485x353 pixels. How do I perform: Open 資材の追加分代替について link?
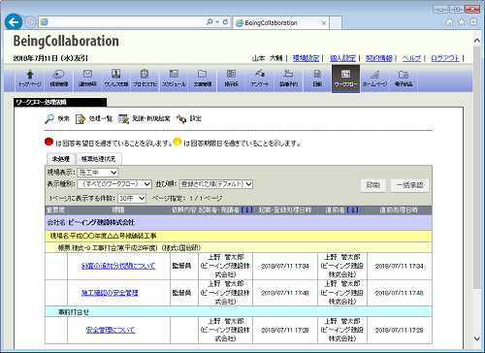(x=118, y=266)
